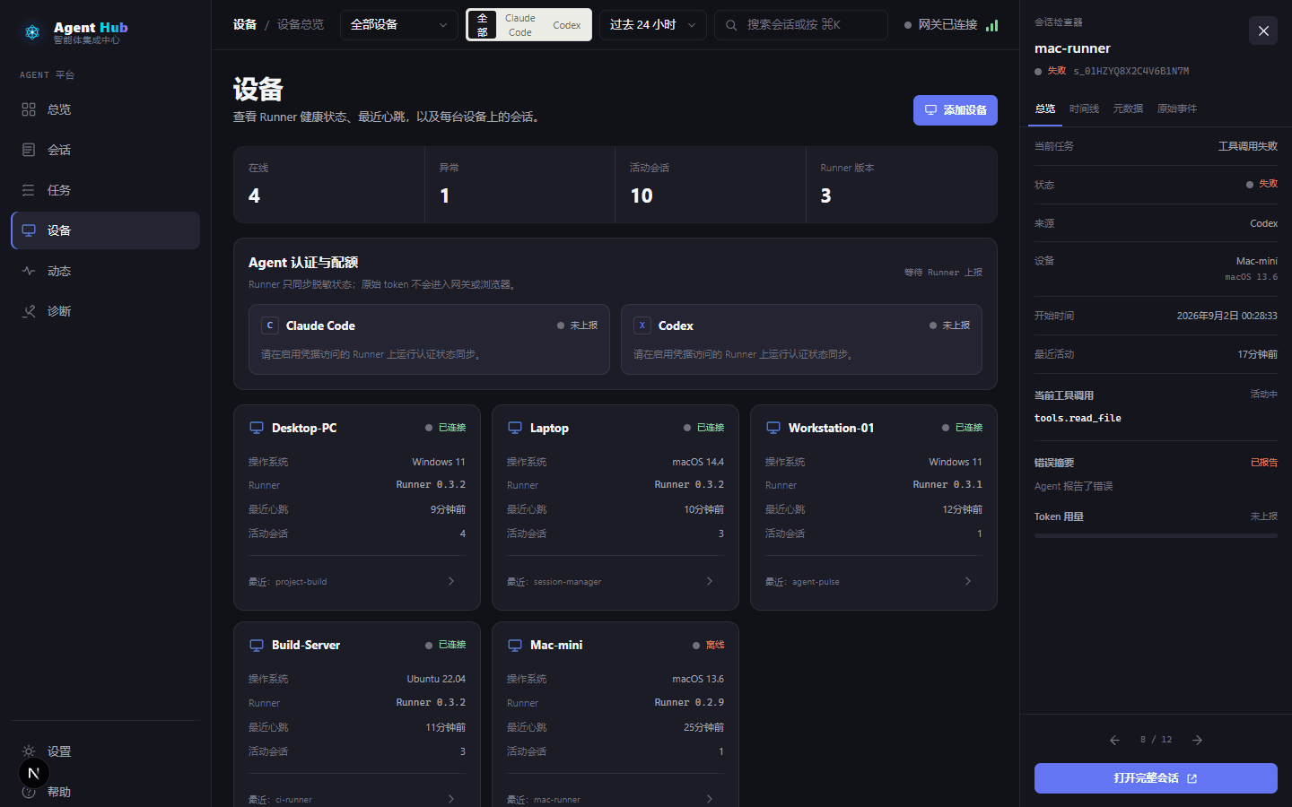Open the 过去 24 小时 time range dropdown
The width and height of the screenshot is (1292, 807).
(652, 25)
